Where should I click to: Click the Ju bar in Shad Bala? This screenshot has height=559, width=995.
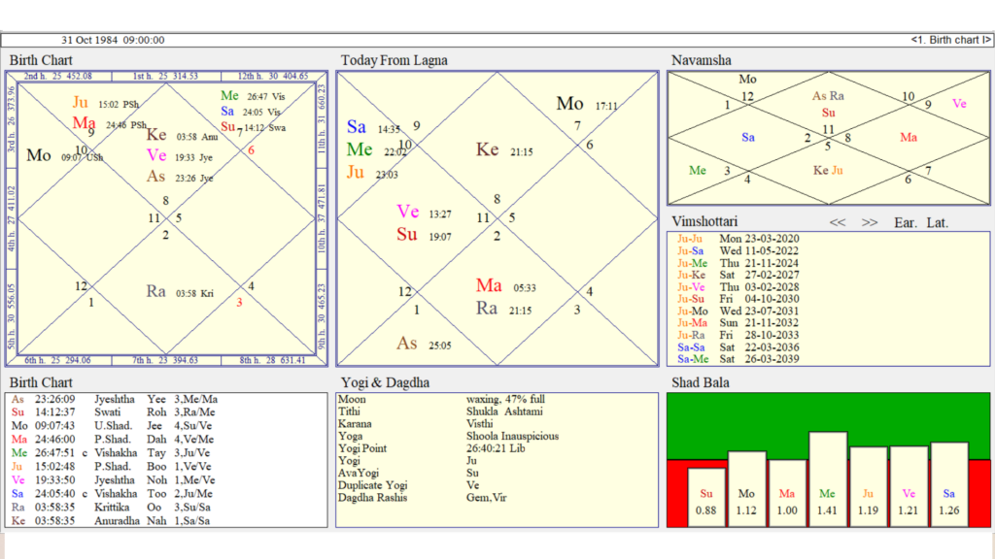click(x=868, y=487)
